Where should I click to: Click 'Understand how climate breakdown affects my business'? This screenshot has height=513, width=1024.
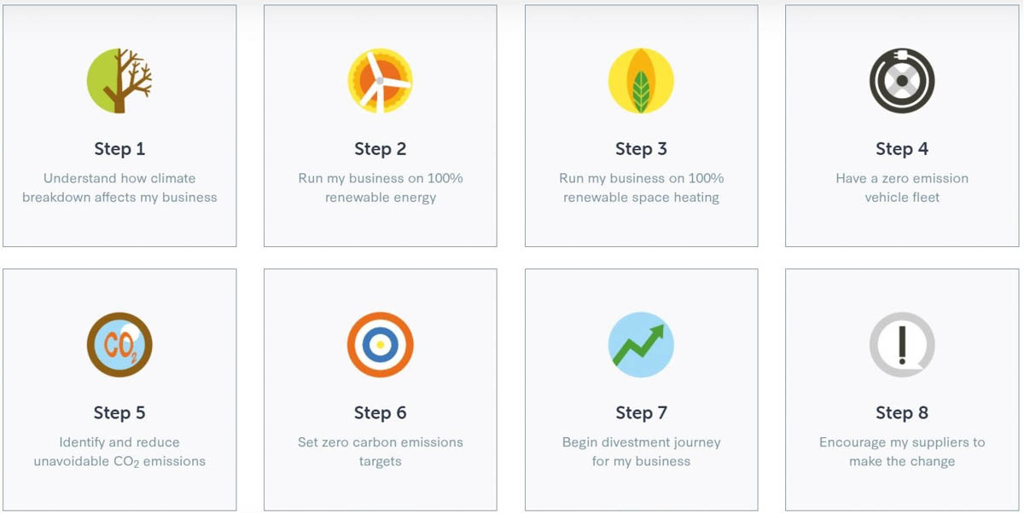click(119, 187)
